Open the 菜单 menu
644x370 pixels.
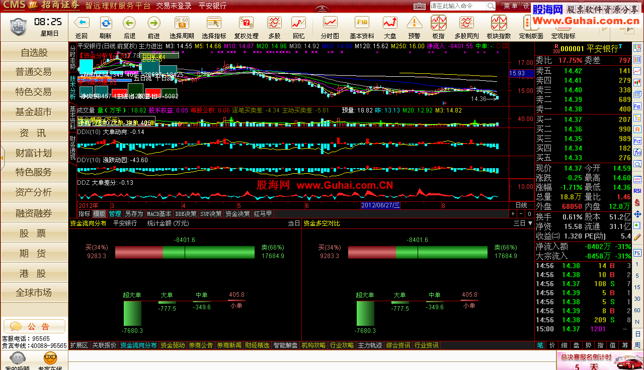511,6
